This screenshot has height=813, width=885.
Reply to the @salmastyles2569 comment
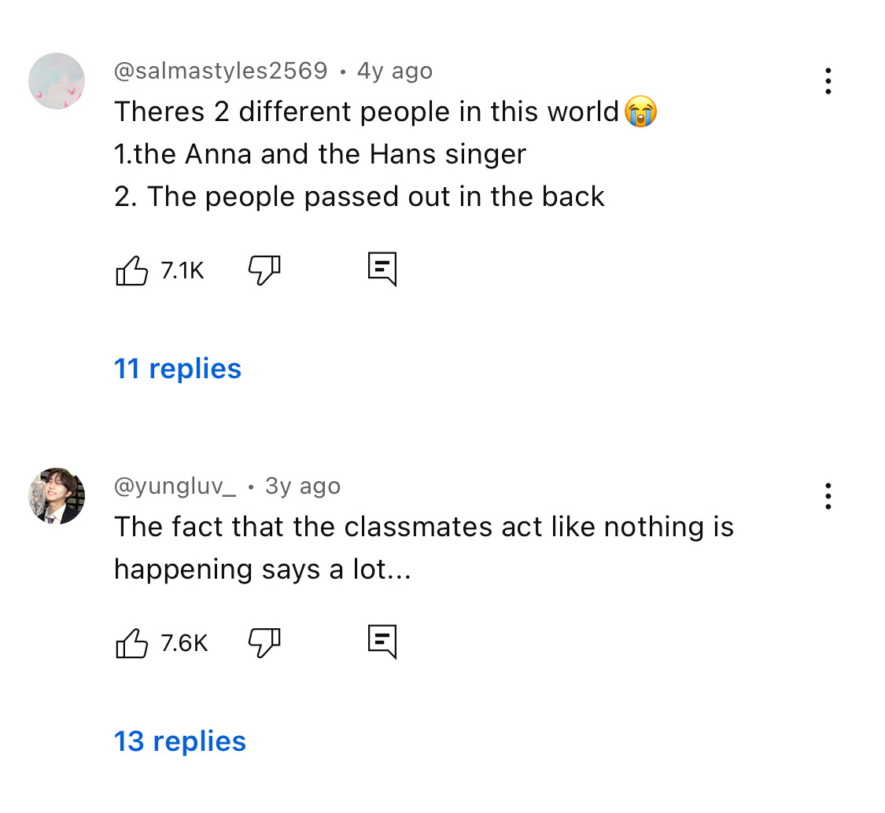click(x=382, y=270)
